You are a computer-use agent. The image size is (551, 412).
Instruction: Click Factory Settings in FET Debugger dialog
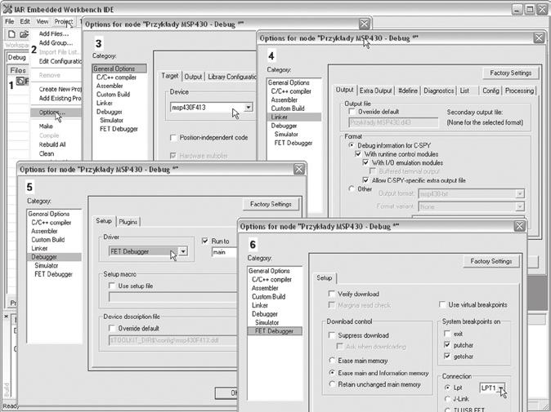(x=491, y=262)
